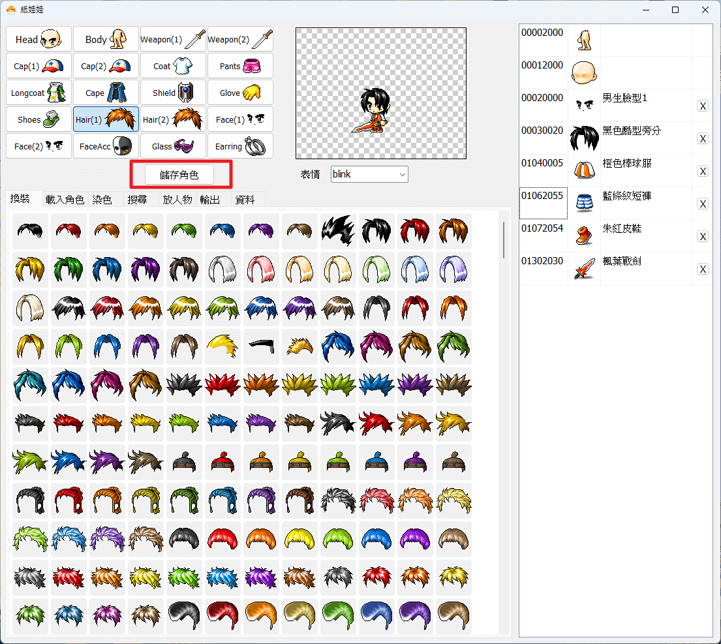Select the Head category button
This screenshot has width=721, height=644.
pyautogui.click(x=38, y=39)
